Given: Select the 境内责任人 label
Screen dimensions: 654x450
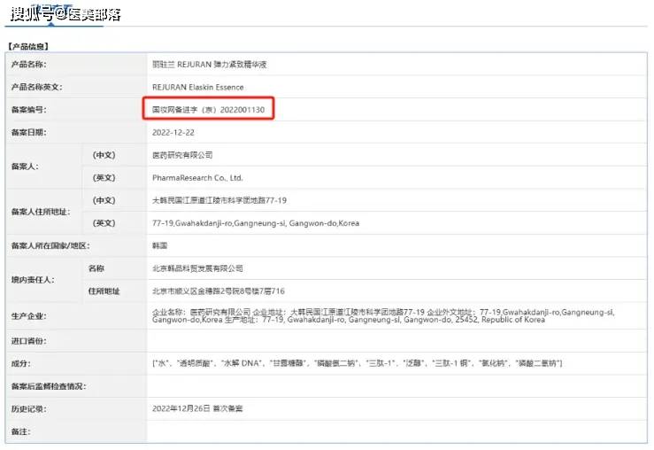Looking at the screenshot, I should coord(33,279).
